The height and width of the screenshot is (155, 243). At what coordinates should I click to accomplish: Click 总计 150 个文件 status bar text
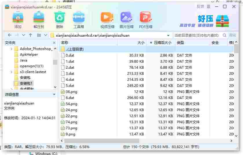click(x=136, y=147)
